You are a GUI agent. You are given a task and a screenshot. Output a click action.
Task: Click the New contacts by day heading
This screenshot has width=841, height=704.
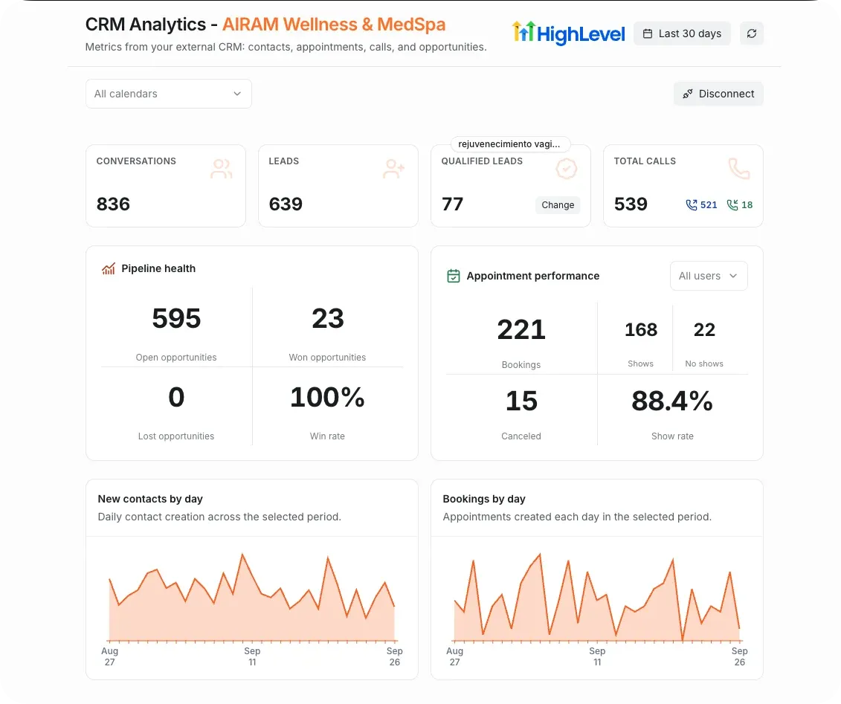click(x=150, y=499)
